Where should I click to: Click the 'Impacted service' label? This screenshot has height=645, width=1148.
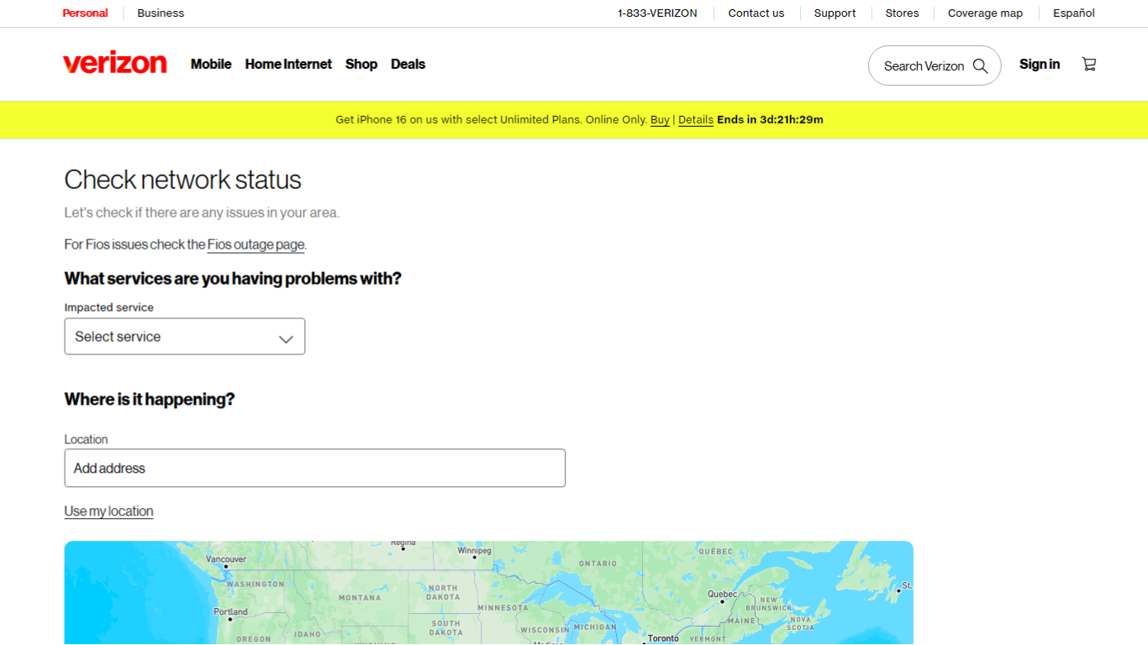(109, 307)
